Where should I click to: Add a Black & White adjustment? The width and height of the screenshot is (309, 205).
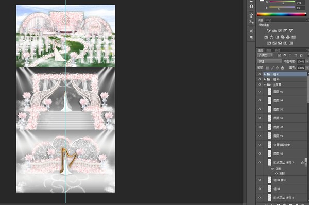pyautogui.click(x=277, y=37)
